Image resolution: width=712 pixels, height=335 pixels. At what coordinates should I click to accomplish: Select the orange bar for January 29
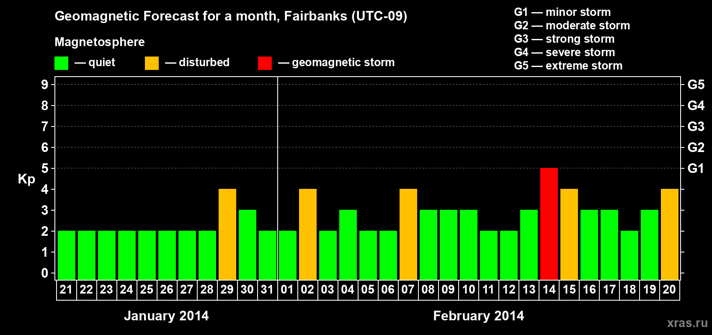click(x=227, y=234)
